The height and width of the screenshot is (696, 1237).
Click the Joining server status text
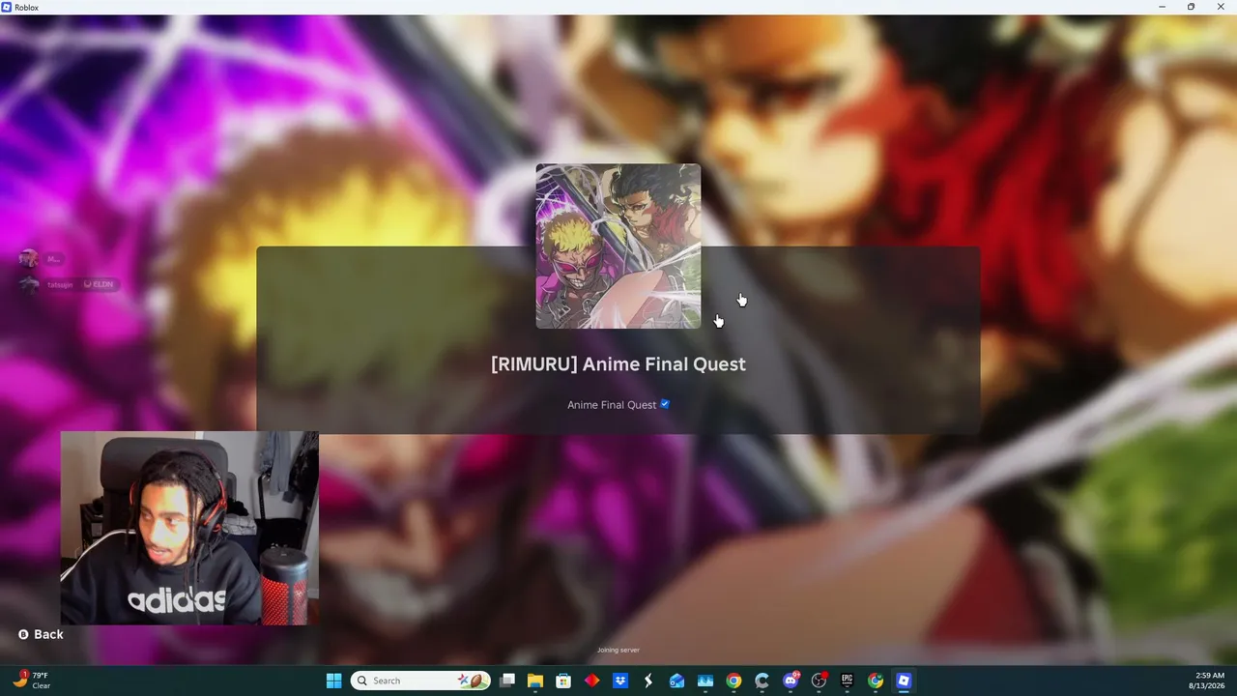point(618,651)
